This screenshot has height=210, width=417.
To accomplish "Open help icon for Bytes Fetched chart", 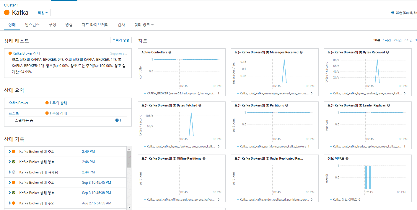I will pyautogui.click(x=200, y=106).
